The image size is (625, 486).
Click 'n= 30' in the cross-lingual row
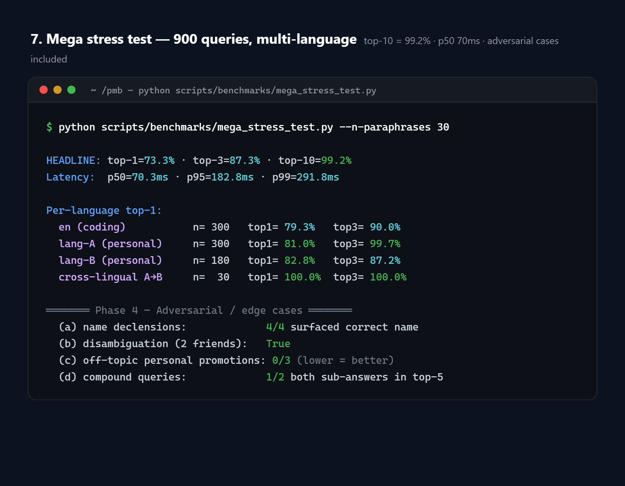211,277
